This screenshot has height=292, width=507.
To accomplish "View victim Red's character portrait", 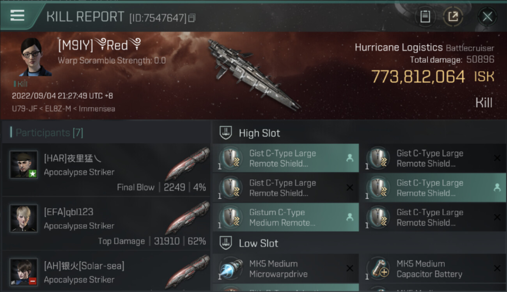I will pyautogui.click(x=35, y=57).
